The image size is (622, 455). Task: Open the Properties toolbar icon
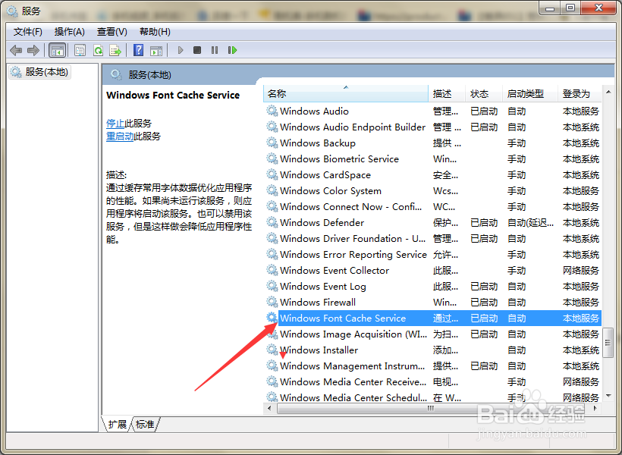[x=80, y=50]
